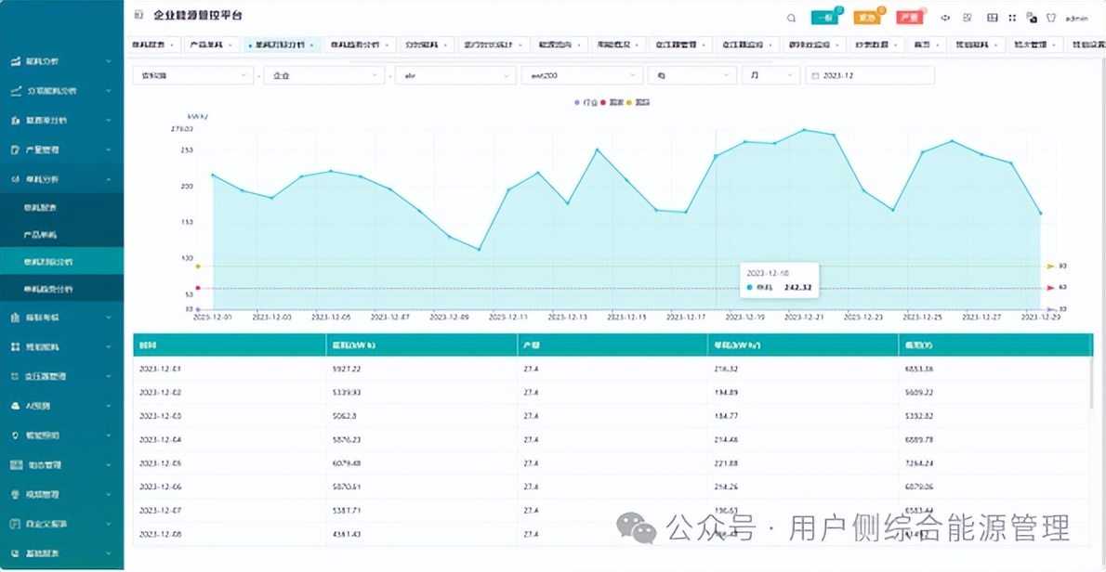Open the 企业 dropdown in the filter bar
Screen dimensions: 1106x572
pyautogui.click(x=323, y=74)
